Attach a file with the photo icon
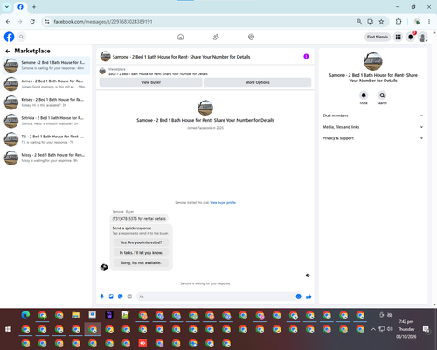The height and width of the screenshot is (350, 437). coord(111,297)
